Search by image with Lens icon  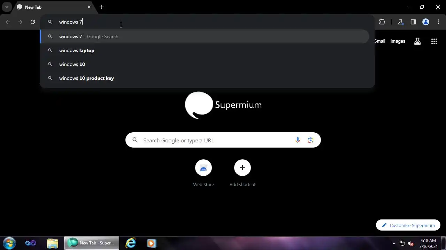point(310,140)
